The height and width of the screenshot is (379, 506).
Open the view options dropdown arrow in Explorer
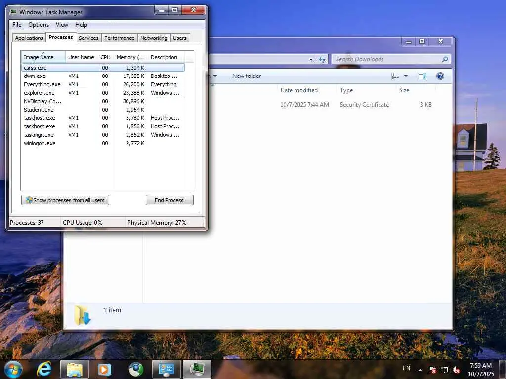pyautogui.click(x=406, y=76)
